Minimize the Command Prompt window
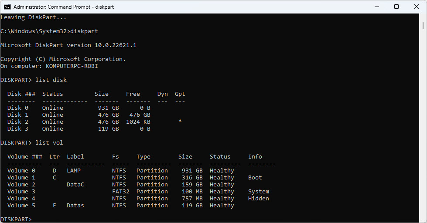Image resolution: width=427 pixels, height=223 pixels. click(x=376, y=7)
